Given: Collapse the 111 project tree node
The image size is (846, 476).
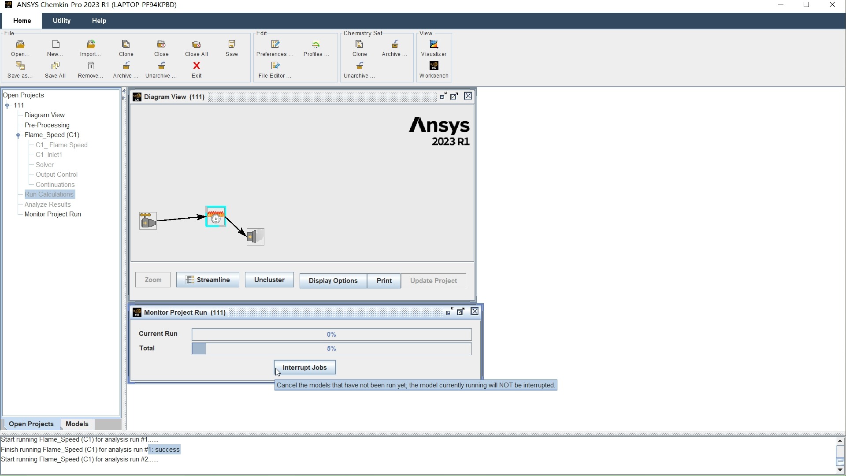Looking at the screenshot, I should pos(7,105).
